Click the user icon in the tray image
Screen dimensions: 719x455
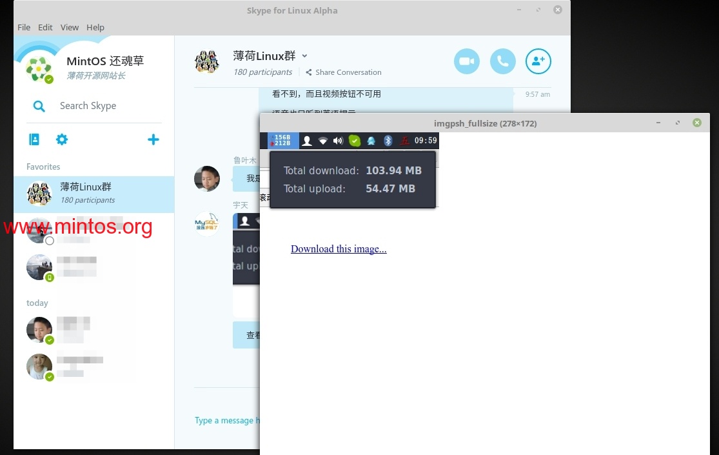307,141
